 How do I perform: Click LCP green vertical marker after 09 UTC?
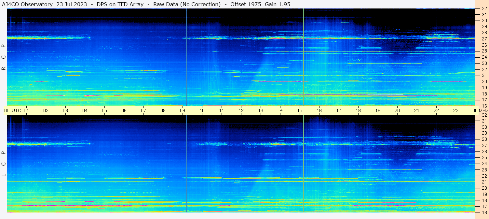tap(186, 163)
